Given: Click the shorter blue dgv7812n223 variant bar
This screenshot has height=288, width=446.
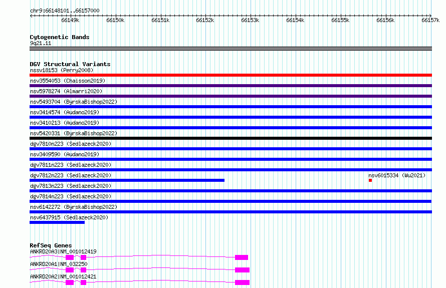Looking at the screenshot, I should pos(127,180).
